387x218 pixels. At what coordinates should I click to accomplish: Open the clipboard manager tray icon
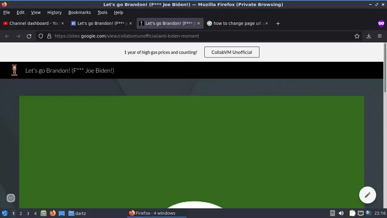coord(352,213)
